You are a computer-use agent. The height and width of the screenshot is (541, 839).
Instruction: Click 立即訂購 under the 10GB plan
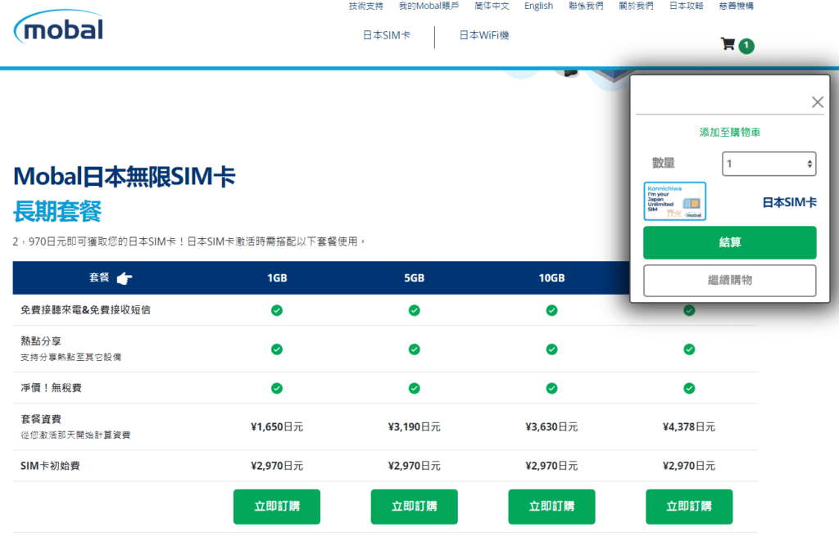[x=551, y=507]
